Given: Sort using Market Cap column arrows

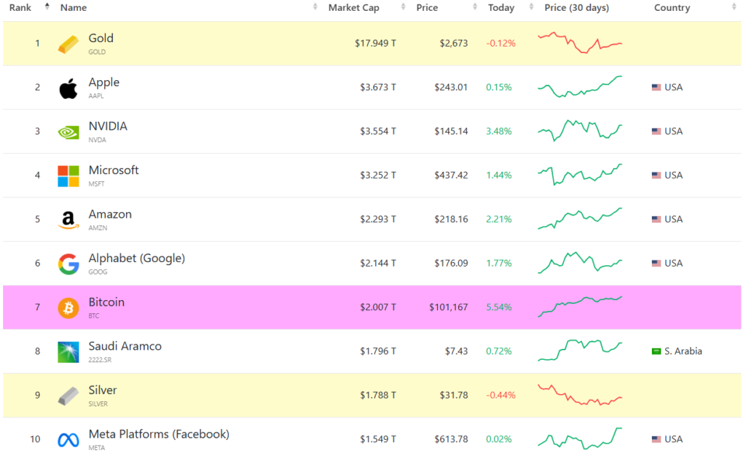Looking at the screenshot, I should [403, 6].
